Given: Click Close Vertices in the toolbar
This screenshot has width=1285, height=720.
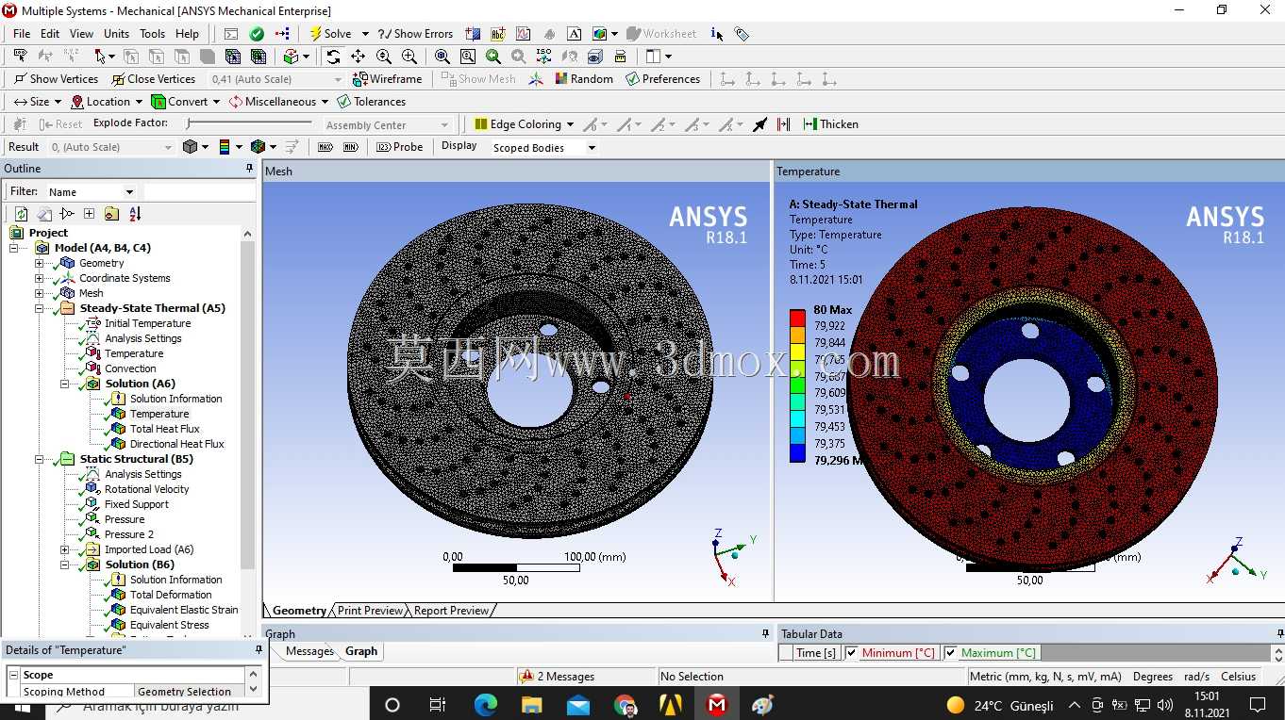Looking at the screenshot, I should pyautogui.click(x=153, y=79).
